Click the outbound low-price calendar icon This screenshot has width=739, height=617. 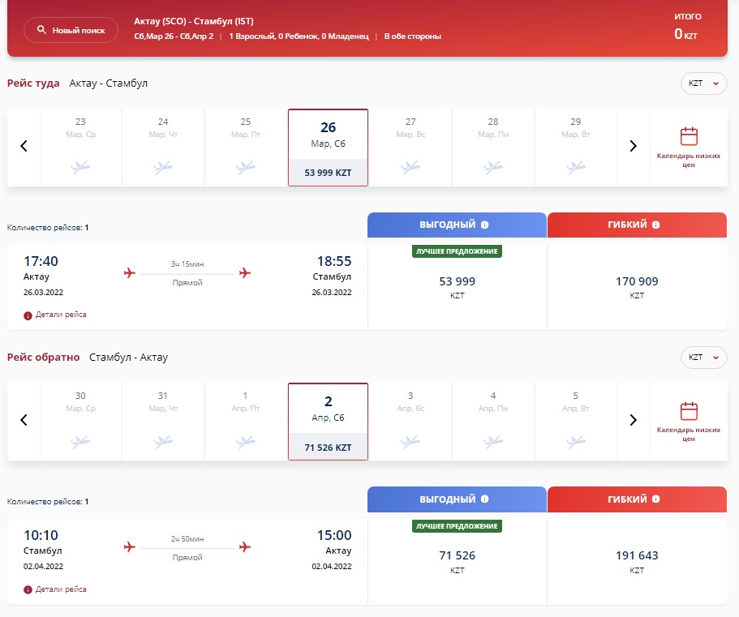689,136
